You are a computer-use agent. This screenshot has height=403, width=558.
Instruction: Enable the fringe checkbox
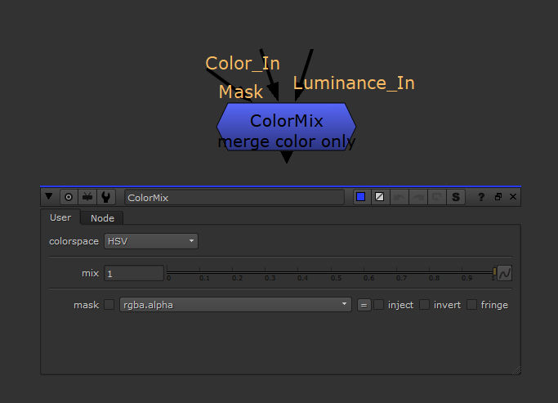point(472,305)
